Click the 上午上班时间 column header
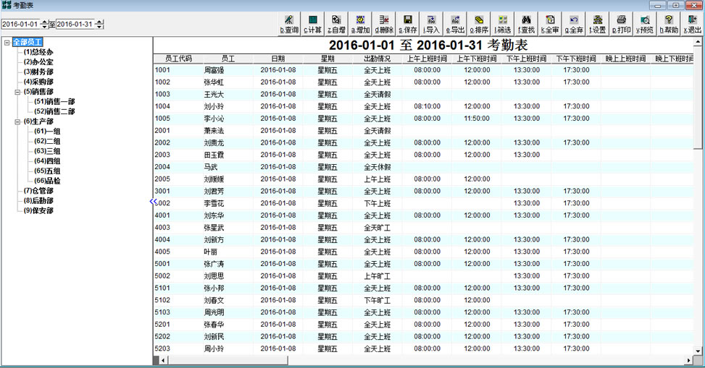The image size is (705, 368). pos(427,59)
